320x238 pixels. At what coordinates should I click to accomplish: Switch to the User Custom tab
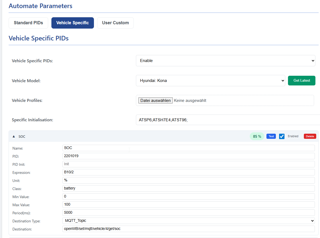[x=115, y=23]
